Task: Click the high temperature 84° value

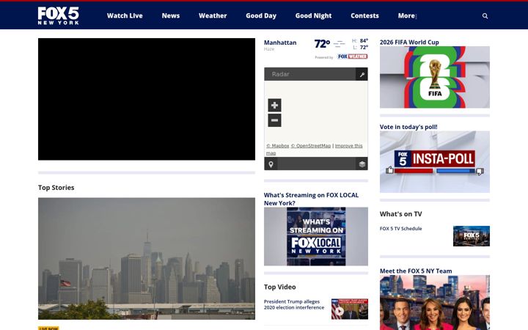Action: [x=364, y=41]
